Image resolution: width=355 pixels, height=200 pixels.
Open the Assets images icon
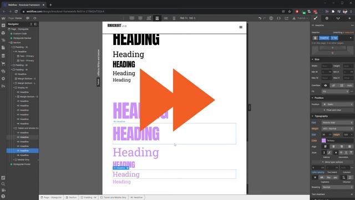click(x=3, y=71)
